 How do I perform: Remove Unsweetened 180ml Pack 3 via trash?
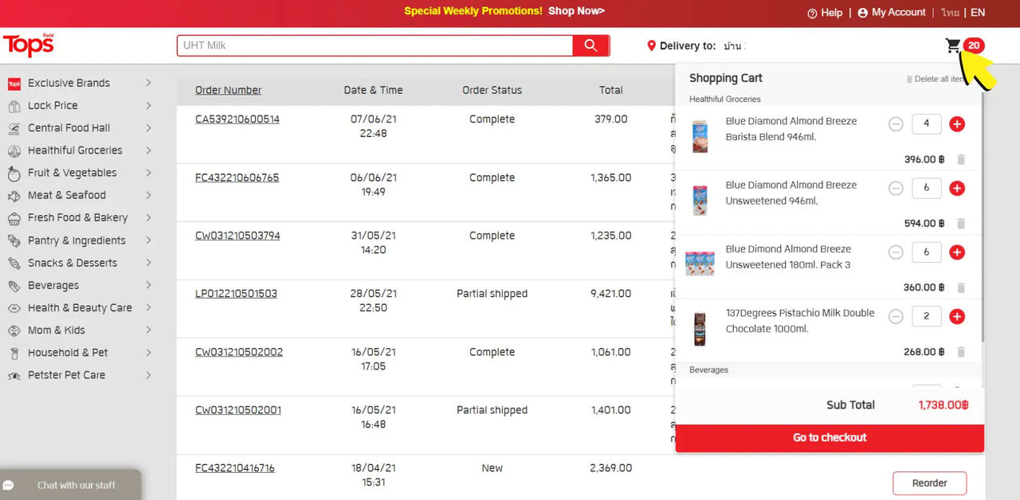click(961, 288)
